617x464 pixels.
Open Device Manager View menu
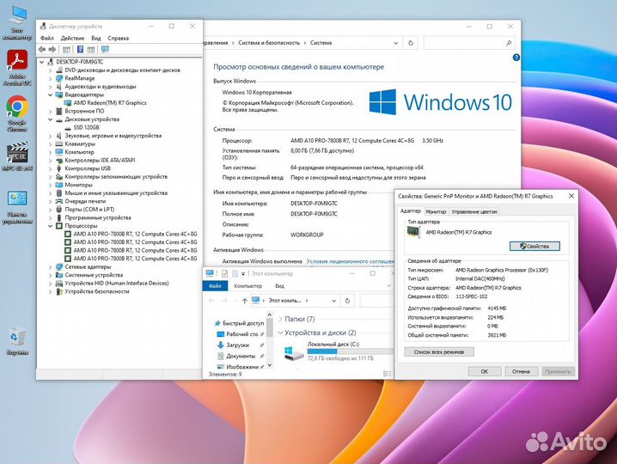point(96,38)
